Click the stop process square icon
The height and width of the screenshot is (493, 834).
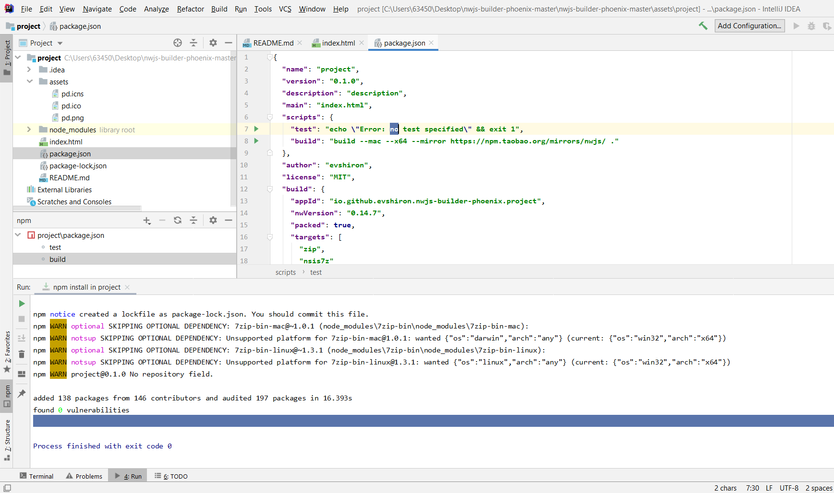point(22,319)
